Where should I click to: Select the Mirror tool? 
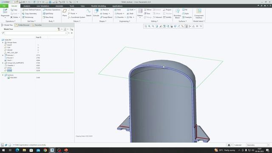coord(147,10)
